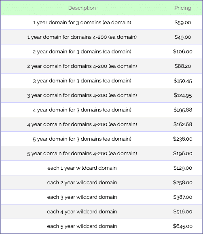Select 3 year domain for 3 domains row
Viewport: 203px width, 234px height.
[101, 81]
